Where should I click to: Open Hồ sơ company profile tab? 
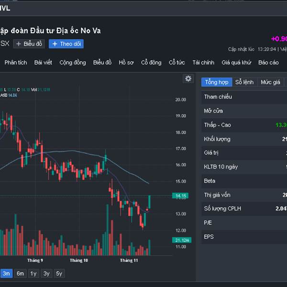[126, 63]
